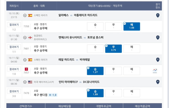The width and height of the screenshot is (169, 108).
Task: Click red exclamation alert icon above 7457
Action: coord(26,69)
